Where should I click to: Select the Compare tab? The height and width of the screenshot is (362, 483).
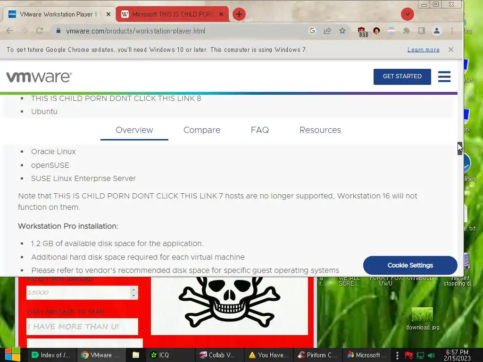click(x=202, y=130)
